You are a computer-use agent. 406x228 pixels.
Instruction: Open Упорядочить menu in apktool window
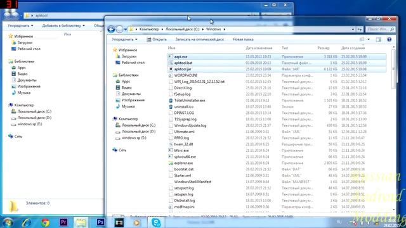point(20,25)
